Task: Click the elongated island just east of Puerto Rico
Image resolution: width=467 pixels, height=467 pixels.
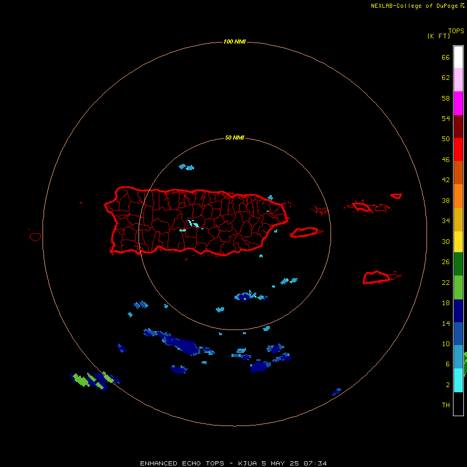Action: (x=304, y=232)
